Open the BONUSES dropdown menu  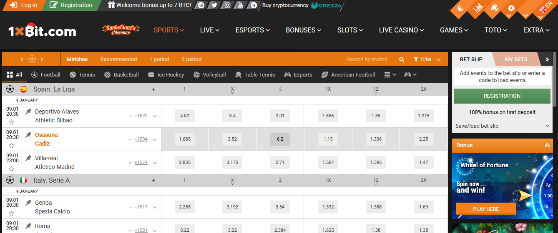[x=304, y=30]
